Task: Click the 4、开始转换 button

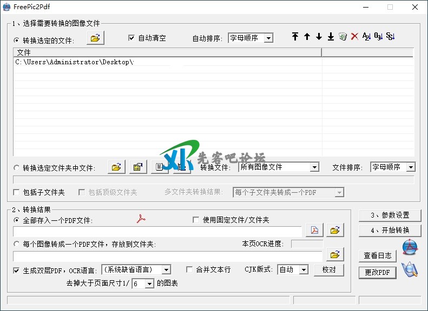Action: 390,231
